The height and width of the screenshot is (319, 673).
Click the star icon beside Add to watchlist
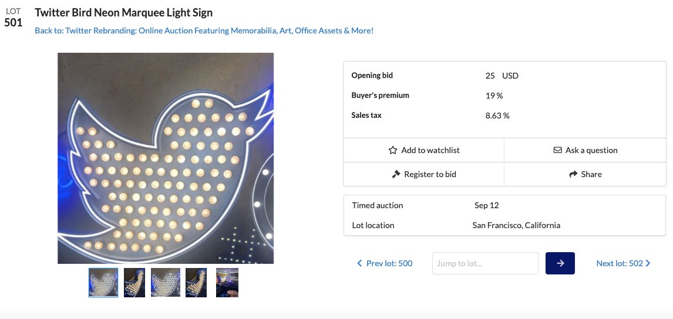click(393, 150)
